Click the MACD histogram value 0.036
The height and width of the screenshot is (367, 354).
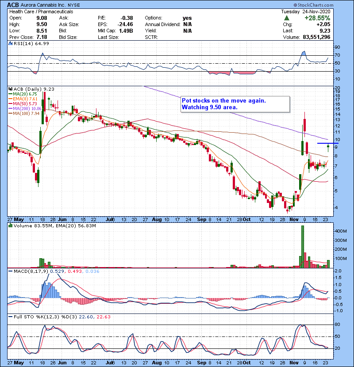click(x=92, y=271)
